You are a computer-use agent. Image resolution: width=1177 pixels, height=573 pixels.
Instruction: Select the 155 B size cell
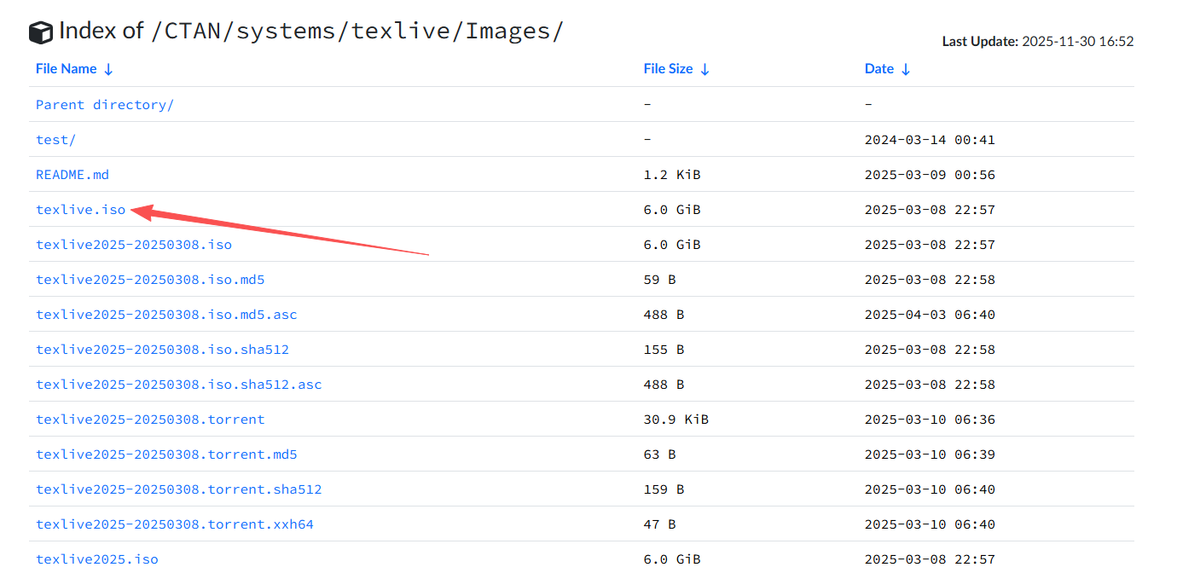point(664,350)
